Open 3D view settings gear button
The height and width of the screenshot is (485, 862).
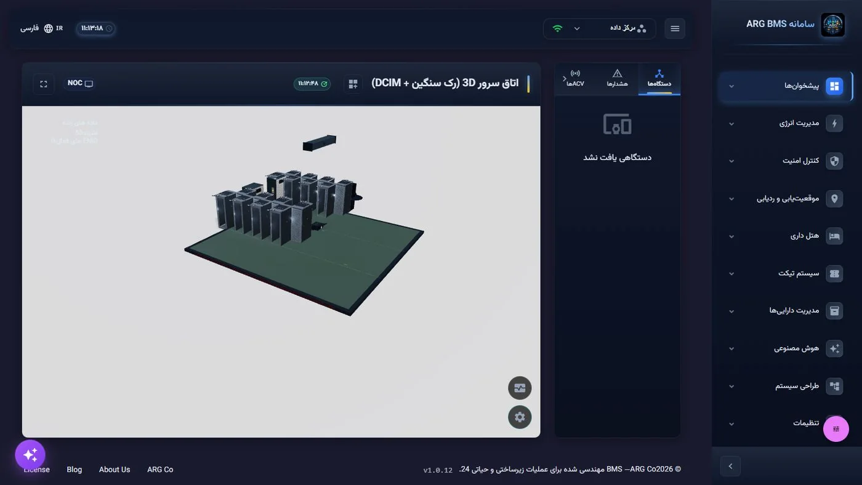pos(520,417)
